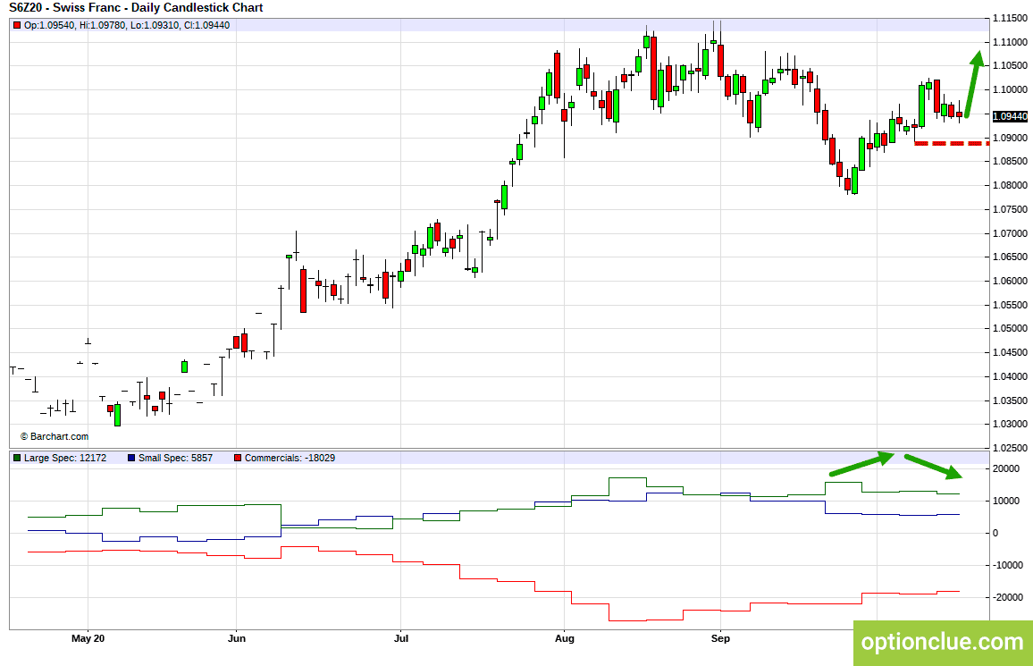Click the red dashed support line
This screenshot has height=666, width=1033.
point(952,143)
